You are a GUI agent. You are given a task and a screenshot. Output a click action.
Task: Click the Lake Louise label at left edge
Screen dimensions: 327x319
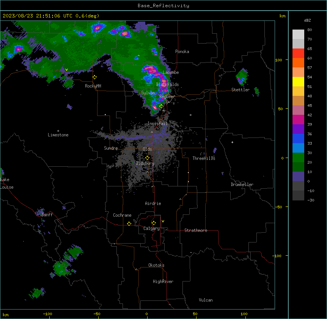pos(7,183)
